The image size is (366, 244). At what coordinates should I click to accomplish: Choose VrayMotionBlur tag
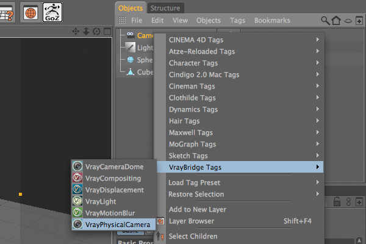(x=114, y=213)
